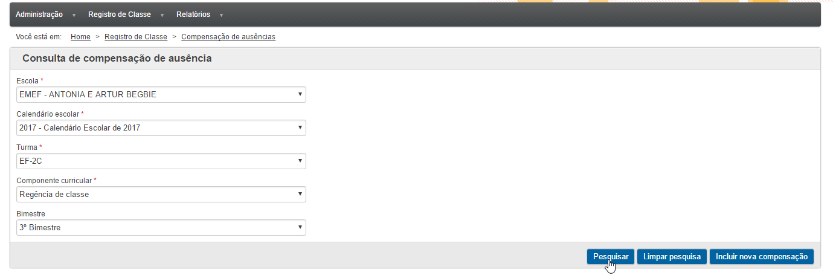Click the arrow next to Registro de Classe
Image resolution: width=833 pixels, height=278 pixels.
coord(162,15)
